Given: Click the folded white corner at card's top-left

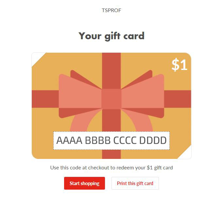Looking at the screenshot, I should [37, 58].
